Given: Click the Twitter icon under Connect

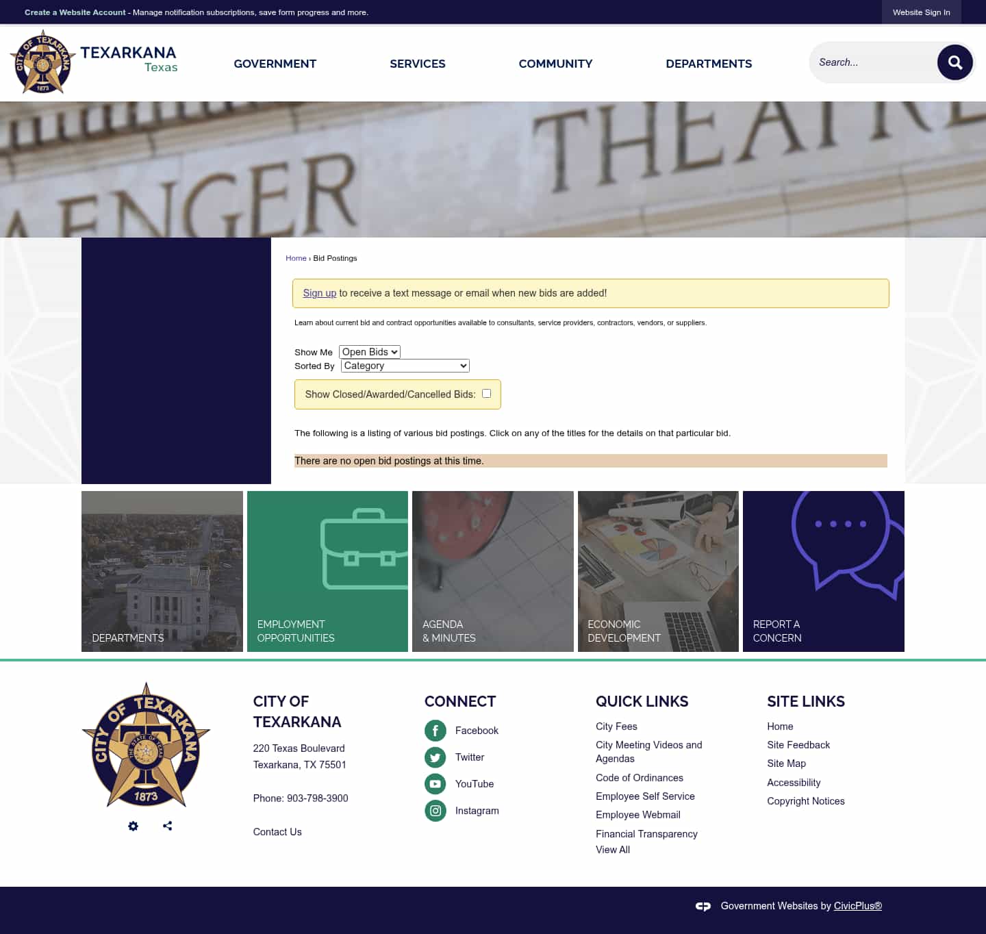Looking at the screenshot, I should coord(435,757).
